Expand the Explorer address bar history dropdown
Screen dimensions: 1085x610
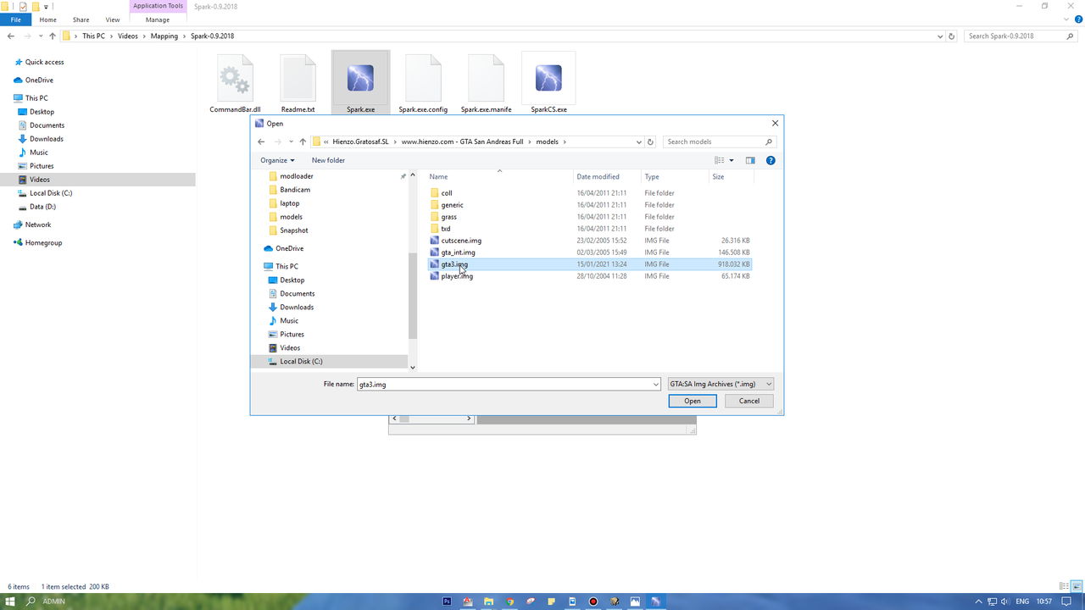940,36
